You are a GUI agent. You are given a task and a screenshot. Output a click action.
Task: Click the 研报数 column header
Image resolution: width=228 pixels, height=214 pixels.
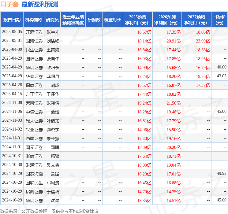click(x=94, y=20)
